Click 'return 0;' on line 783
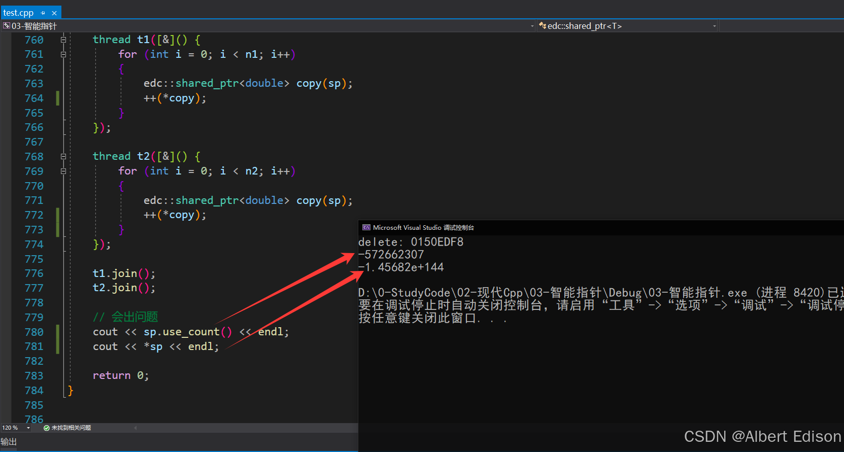The height and width of the screenshot is (452, 844). tap(121, 376)
